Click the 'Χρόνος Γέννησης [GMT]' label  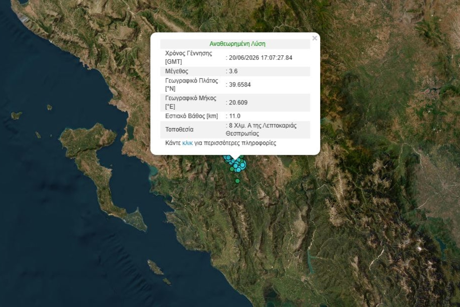[188, 58]
